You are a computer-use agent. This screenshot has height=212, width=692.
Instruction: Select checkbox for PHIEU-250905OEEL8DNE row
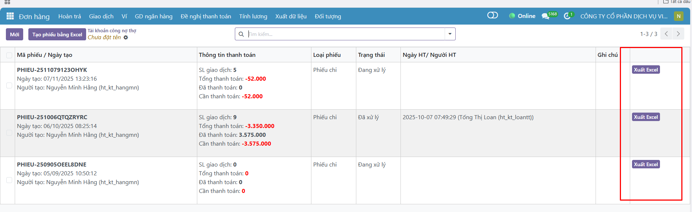tap(9, 180)
